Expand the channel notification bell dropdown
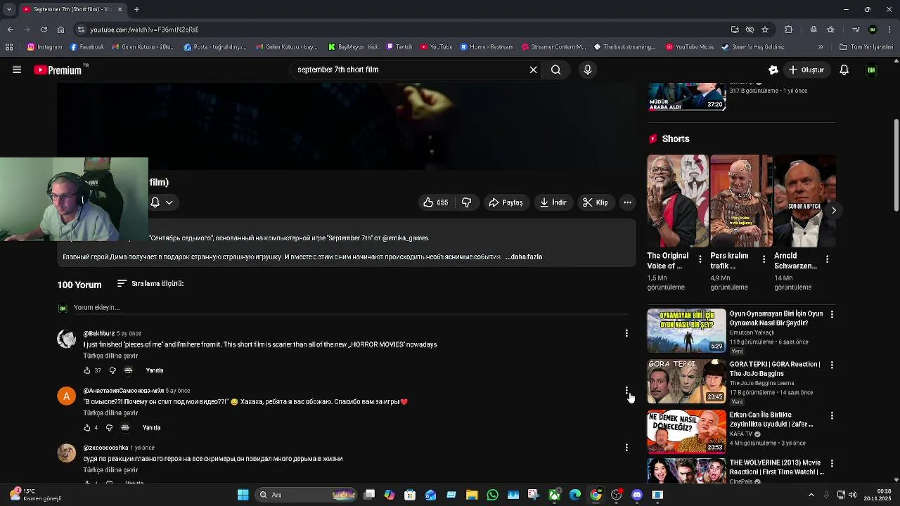Image resolution: width=900 pixels, height=506 pixels. 162,202
